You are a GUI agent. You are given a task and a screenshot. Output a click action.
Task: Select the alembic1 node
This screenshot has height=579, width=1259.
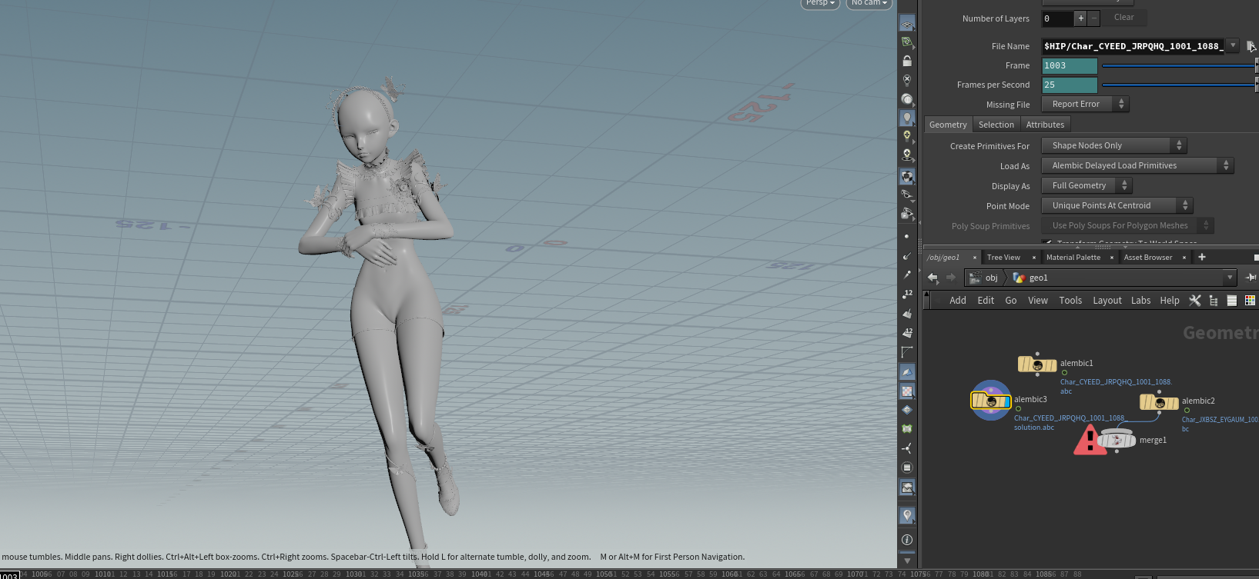tap(1036, 364)
